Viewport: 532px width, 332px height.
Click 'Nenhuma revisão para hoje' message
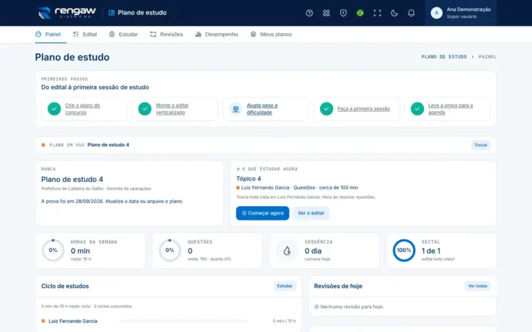coord(352,306)
